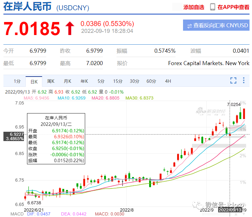
Task: Click 添加自选 to add to watchlist
Action: [x=194, y=7]
